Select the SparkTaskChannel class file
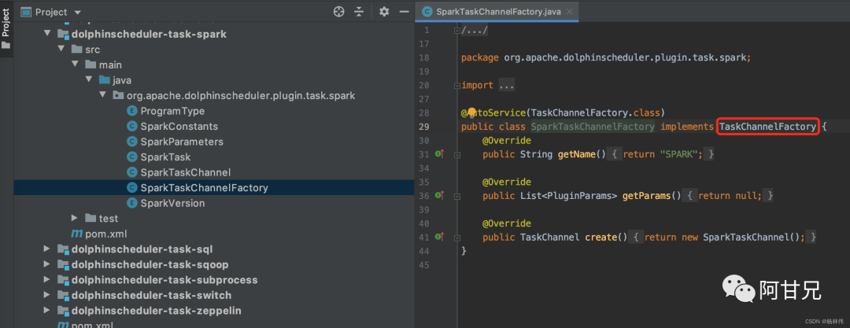Viewport: 850px width, 328px height. pyautogui.click(x=186, y=172)
